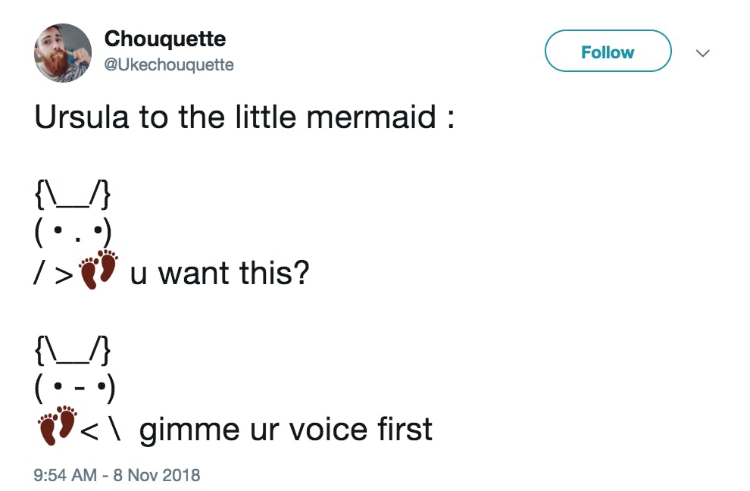
Task: Click the @Ukechouquette handle
Action: tap(169, 64)
